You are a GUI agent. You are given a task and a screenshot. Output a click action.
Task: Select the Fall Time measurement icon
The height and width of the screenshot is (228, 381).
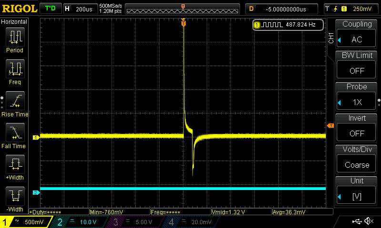coord(15,133)
